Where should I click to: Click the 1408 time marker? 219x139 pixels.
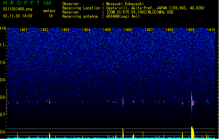tap(169, 30)
